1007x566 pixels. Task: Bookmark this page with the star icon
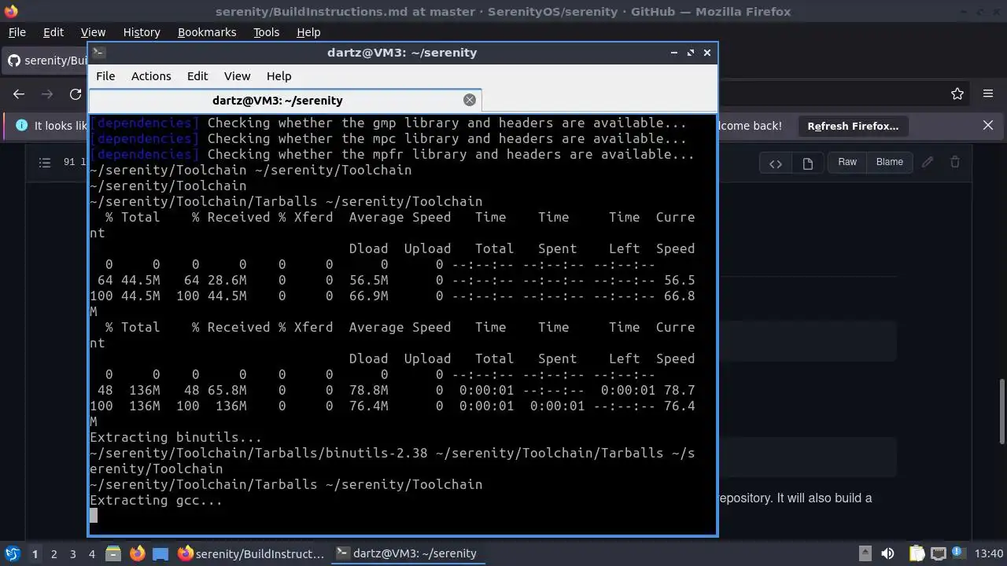(x=957, y=94)
